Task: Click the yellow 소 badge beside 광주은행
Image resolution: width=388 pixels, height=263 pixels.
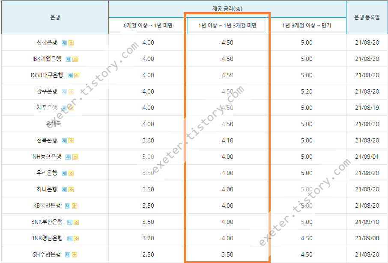Action: click(71, 92)
